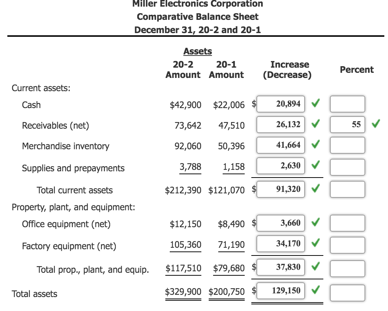Select the Merchandise inventory percent box
Viewport: 388px width, 311px height.
pyautogui.click(x=346, y=145)
